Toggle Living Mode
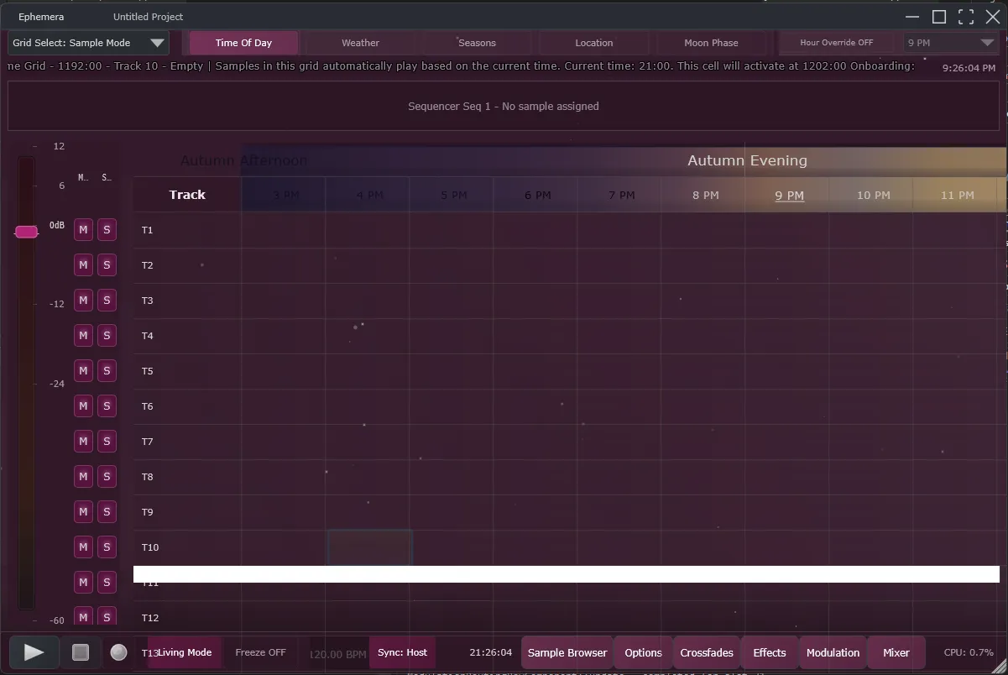1008x675 pixels. tap(185, 652)
